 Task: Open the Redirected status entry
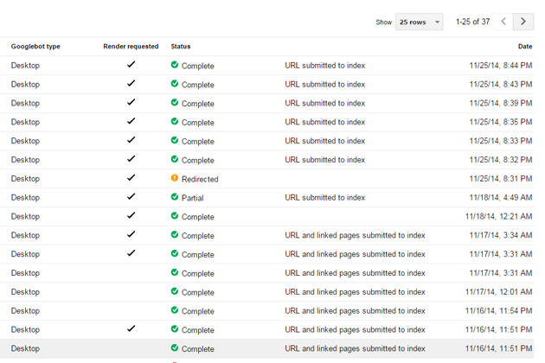click(x=200, y=179)
